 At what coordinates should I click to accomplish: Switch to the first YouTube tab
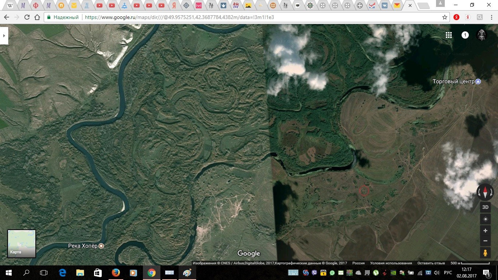click(100, 5)
